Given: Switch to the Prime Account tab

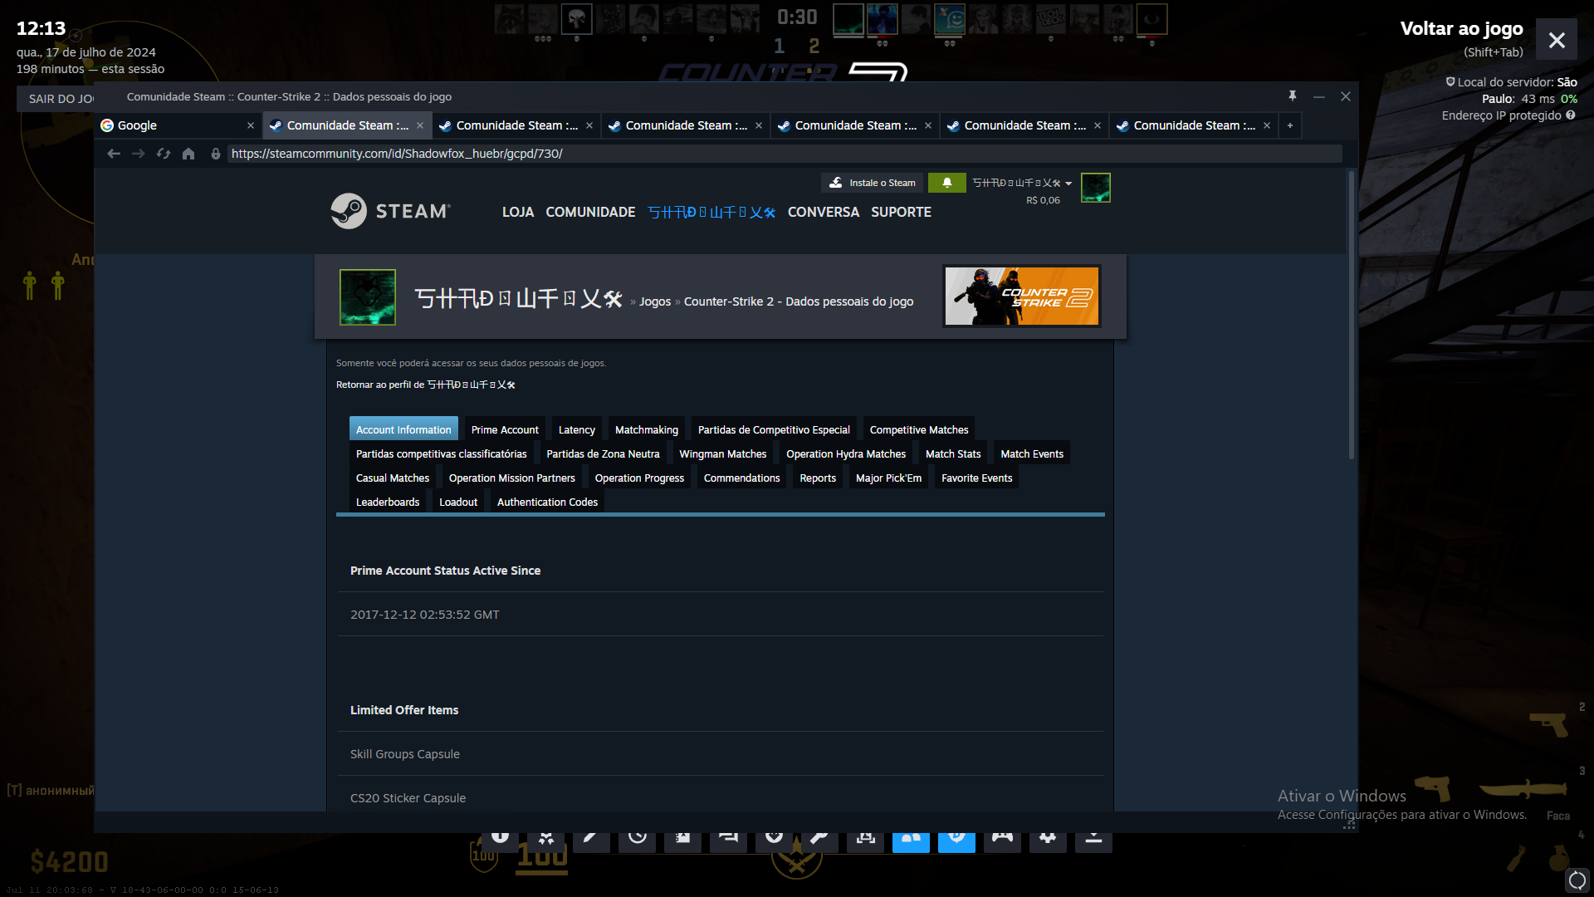Looking at the screenshot, I should tap(505, 429).
